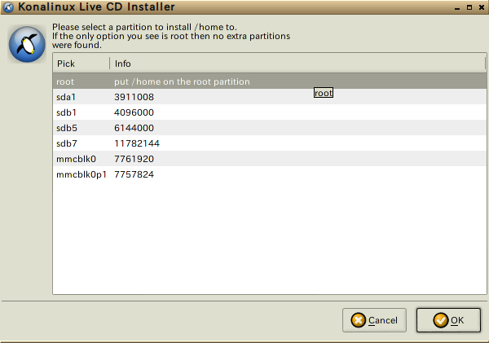The width and height of the screenshot is (489, 343).
Task: Minimize the installer window
Action: click(457, 7)
